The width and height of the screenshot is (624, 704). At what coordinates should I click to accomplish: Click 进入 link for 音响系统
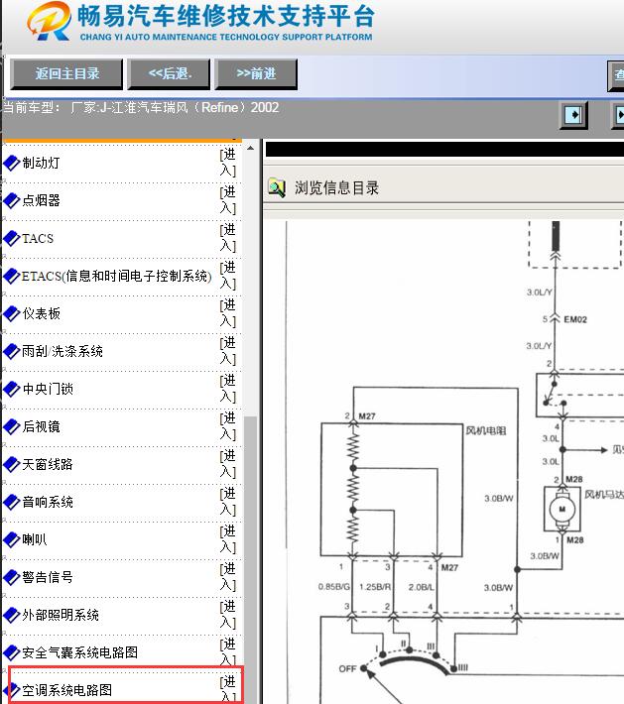click(228, 502)
